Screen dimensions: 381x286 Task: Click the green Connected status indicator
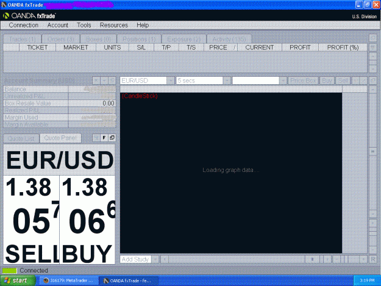[10, 270]
